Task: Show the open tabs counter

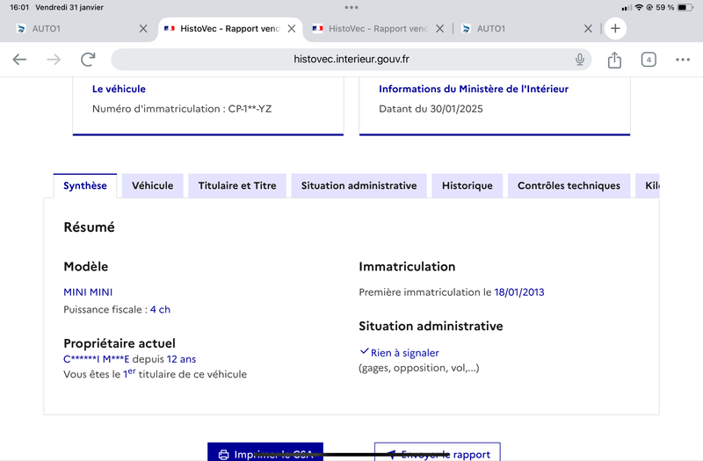Action: (649, 60)
